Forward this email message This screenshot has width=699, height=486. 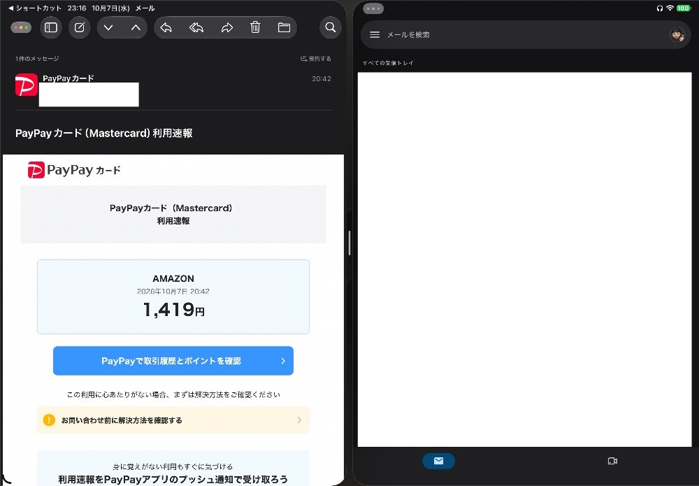227,28
